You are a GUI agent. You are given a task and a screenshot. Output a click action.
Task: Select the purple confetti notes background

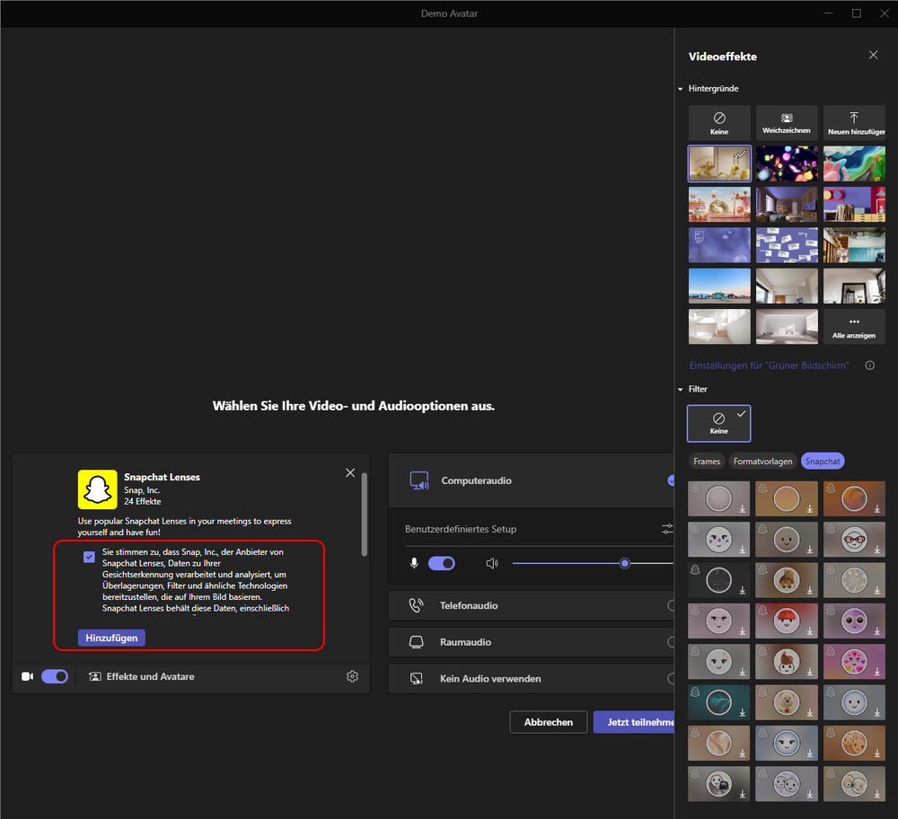click(787, 245)
